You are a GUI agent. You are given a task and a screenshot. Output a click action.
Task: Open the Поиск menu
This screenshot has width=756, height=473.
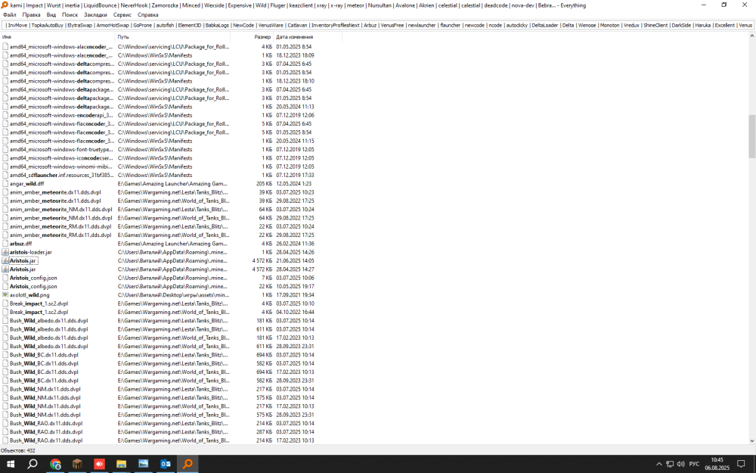click(x=70, y=15)
